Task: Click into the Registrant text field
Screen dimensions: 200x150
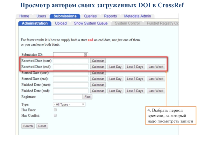Action: point(68,97)
